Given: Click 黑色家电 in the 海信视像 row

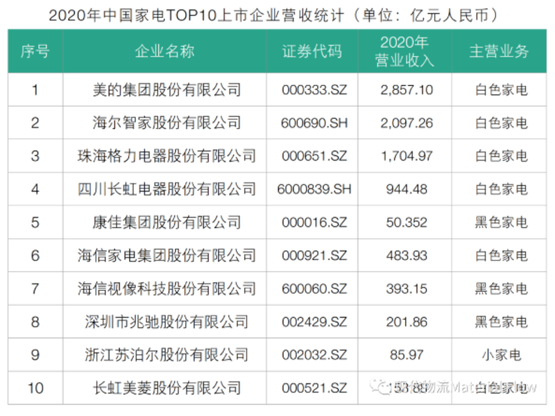Looking at the screenshot, I should [502, 288].
